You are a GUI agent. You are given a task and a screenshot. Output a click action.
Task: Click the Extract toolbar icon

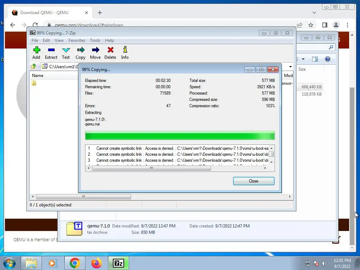click(x=51, y=53)
